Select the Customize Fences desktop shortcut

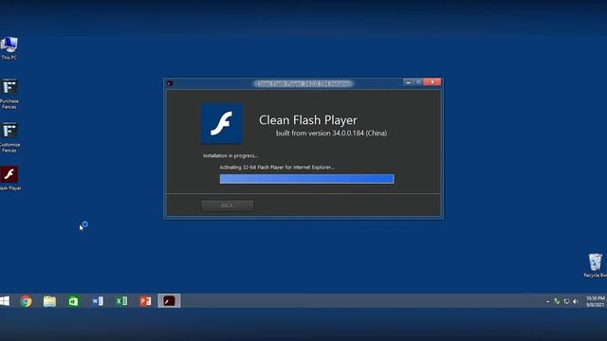(9, 137)
